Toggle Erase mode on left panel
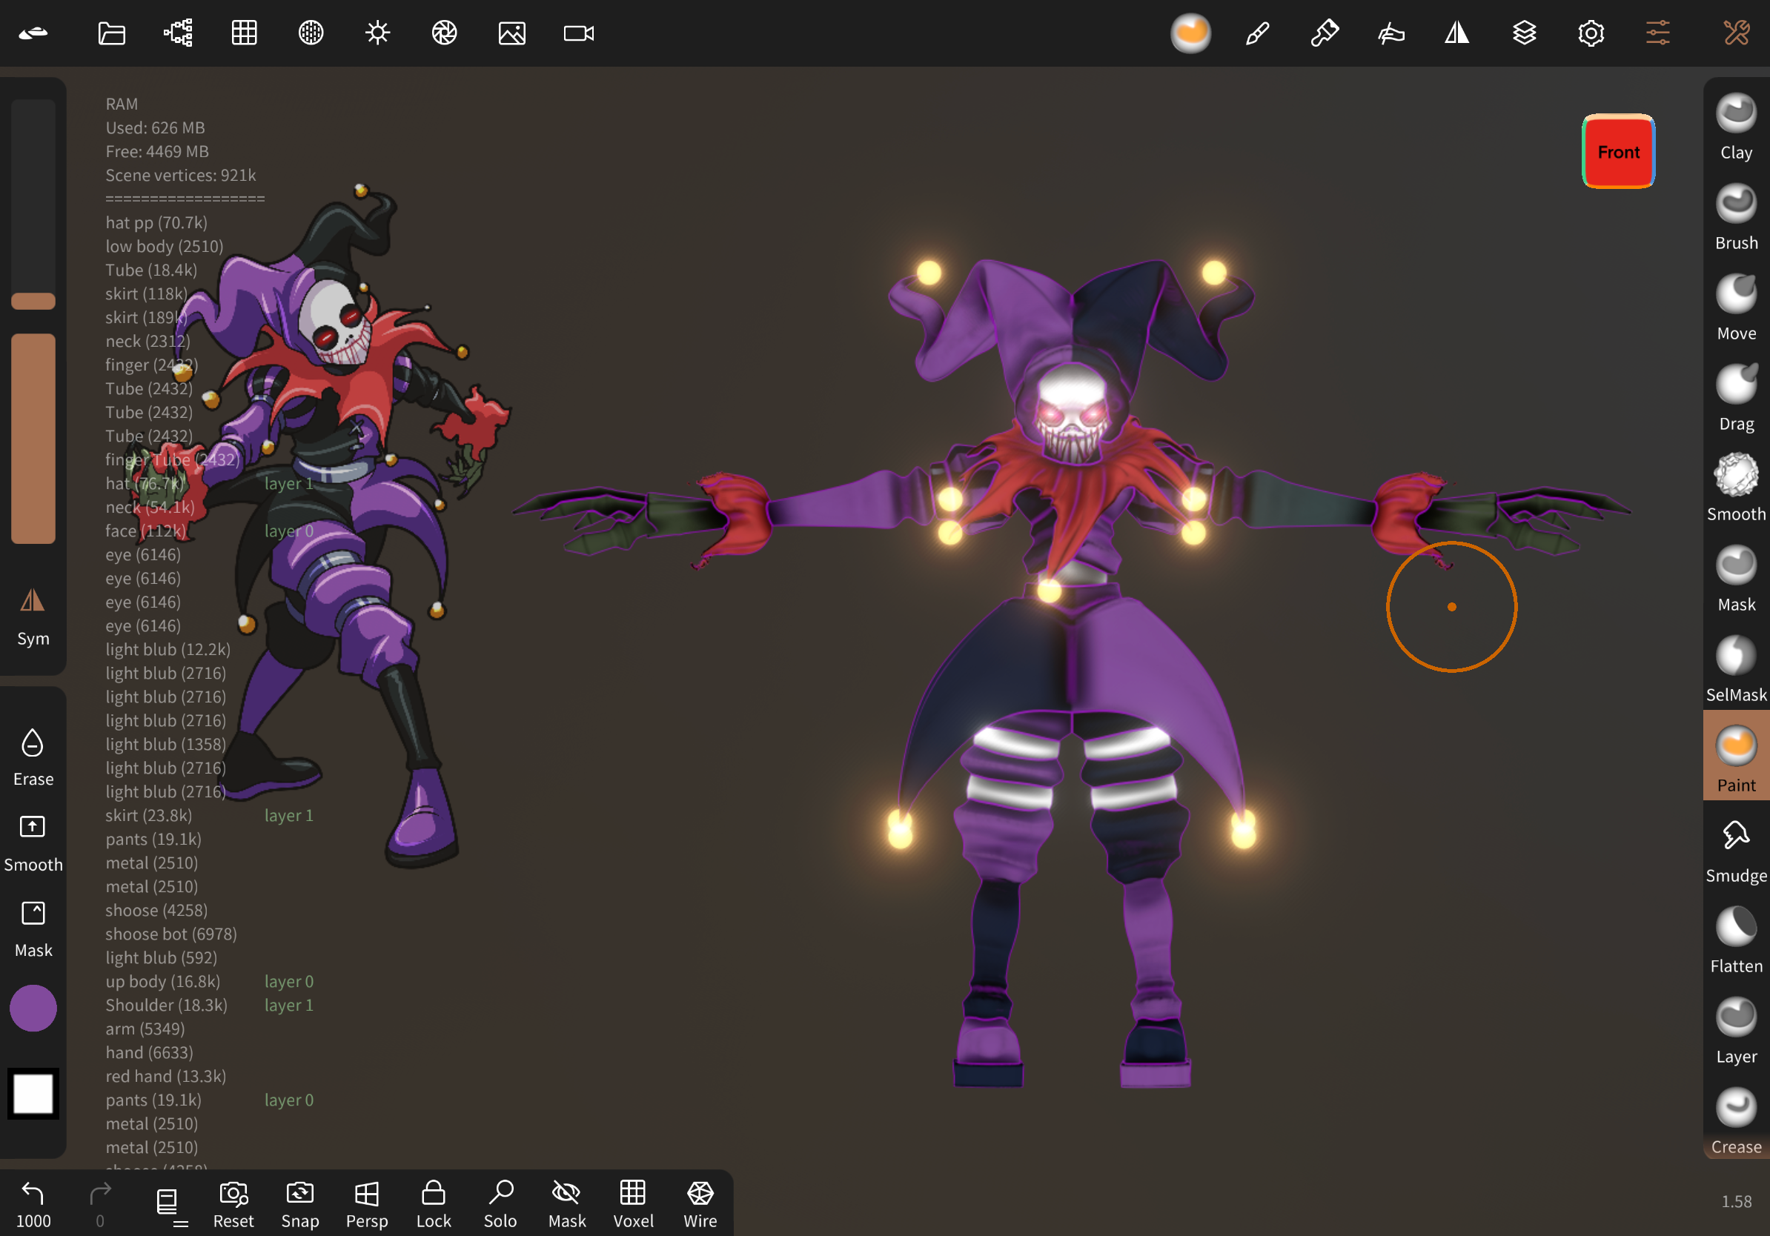This screenshot has height=1236, width=1770. (33, 757)
